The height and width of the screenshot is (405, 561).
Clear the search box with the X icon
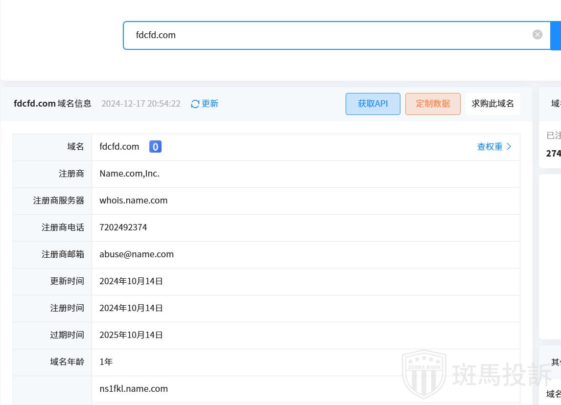click(x=538, y=34)
